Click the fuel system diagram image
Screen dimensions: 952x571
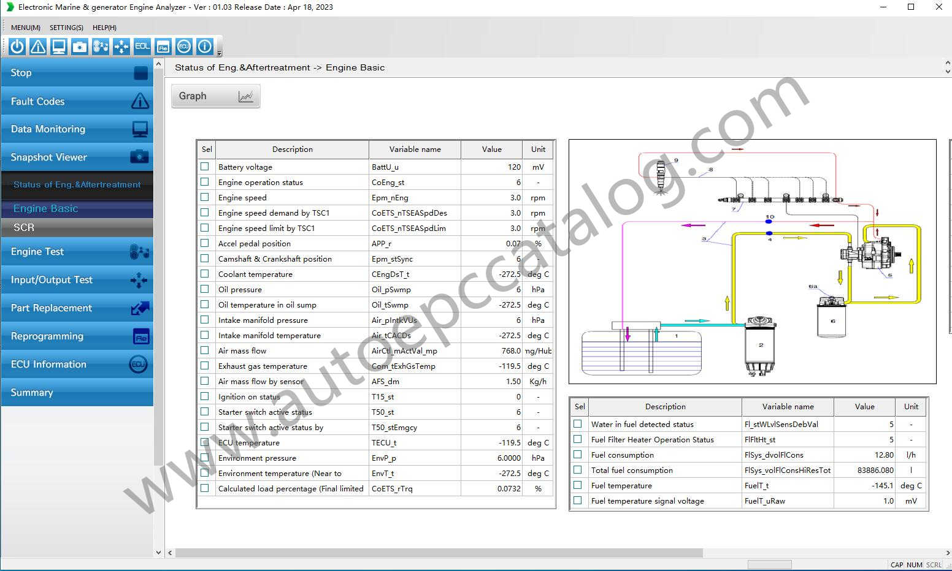tap(752, 262)
